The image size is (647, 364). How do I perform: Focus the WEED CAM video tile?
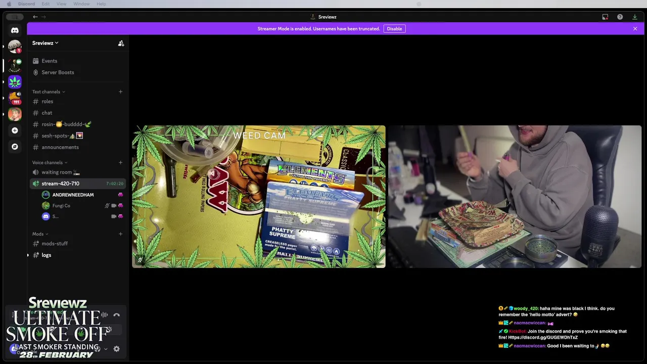point(259,197)
